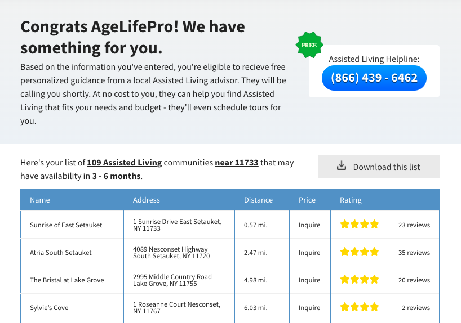Click star rating for Sylvie's Cove
Image resolution: width=461 pixels, height=323 pixels.
coord(360,307)
